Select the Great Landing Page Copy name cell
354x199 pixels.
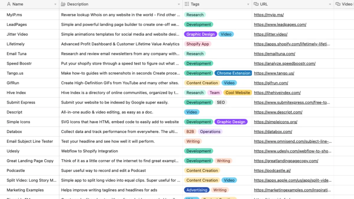pos(29,161)
